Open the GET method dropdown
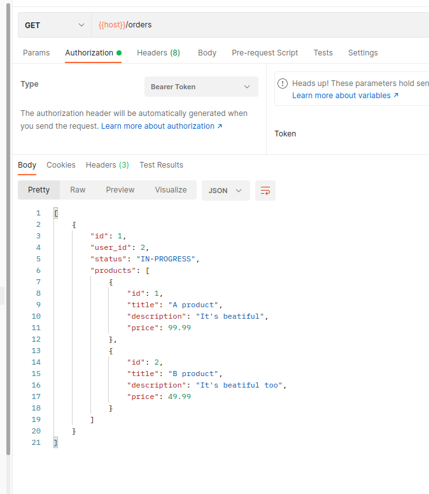 coord(55,25)
